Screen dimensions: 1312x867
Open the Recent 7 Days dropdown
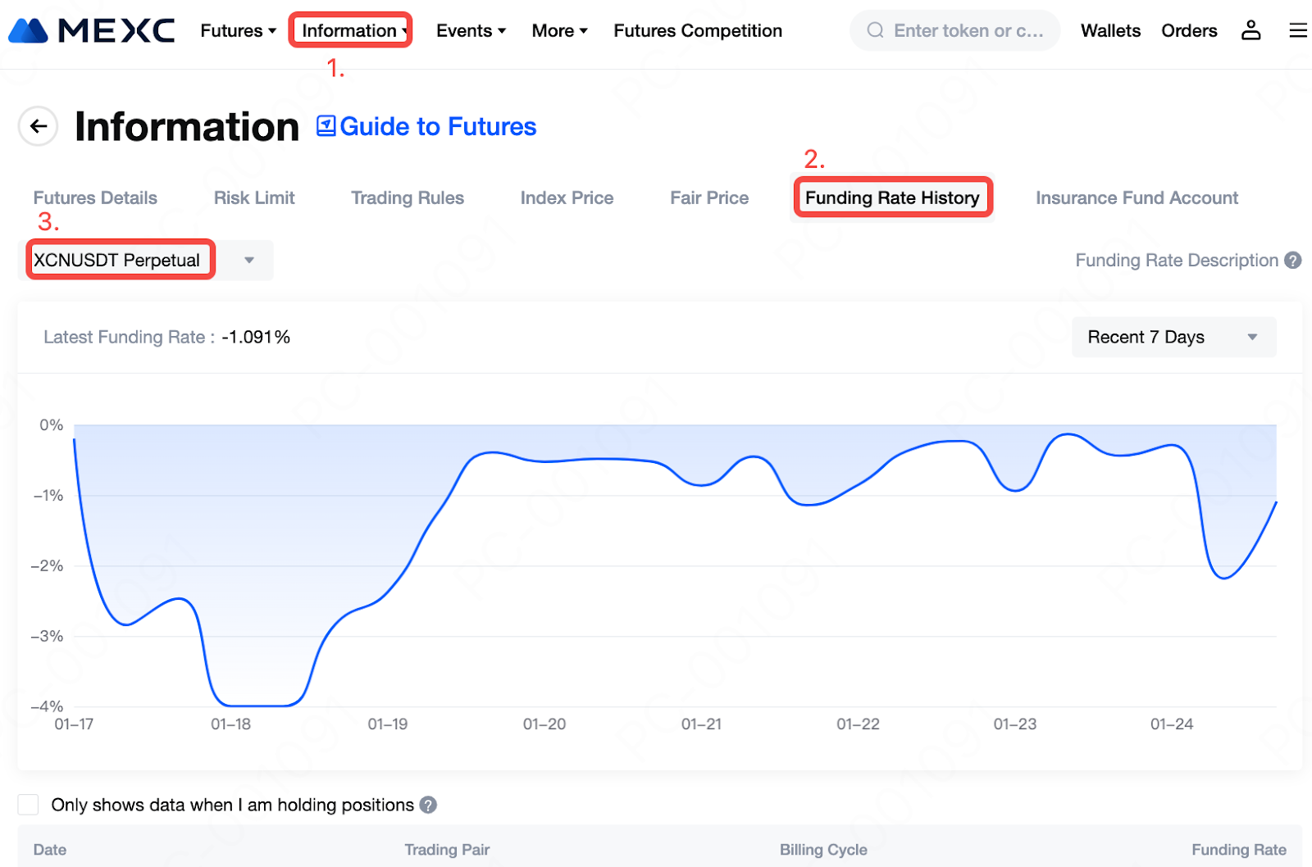tap(1173, 337)
